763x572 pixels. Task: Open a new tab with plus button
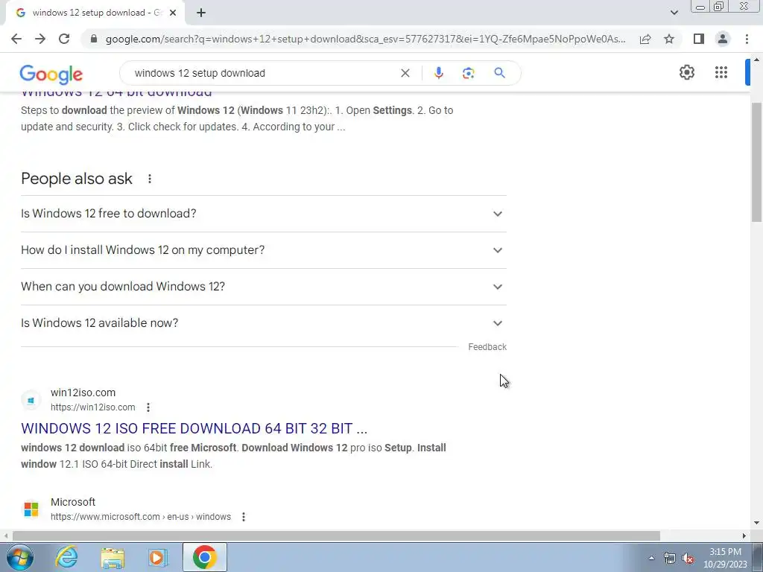[x=201, y=13]
